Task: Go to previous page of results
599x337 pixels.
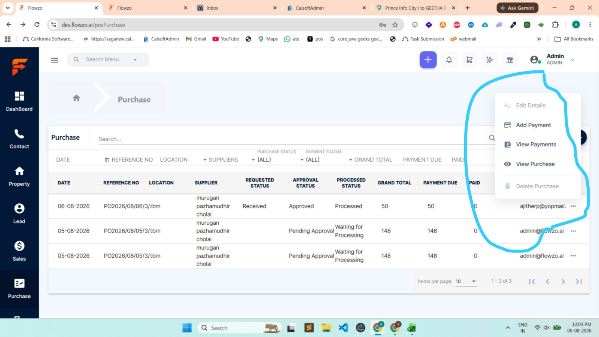Action: 548,282
